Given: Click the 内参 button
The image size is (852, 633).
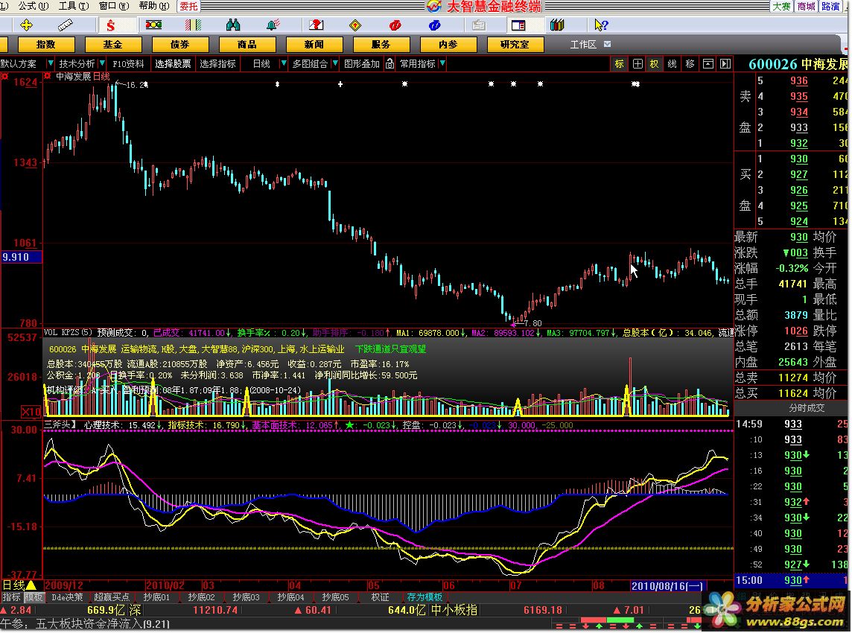Looking at the screenshot, I should tap(448, 45).
